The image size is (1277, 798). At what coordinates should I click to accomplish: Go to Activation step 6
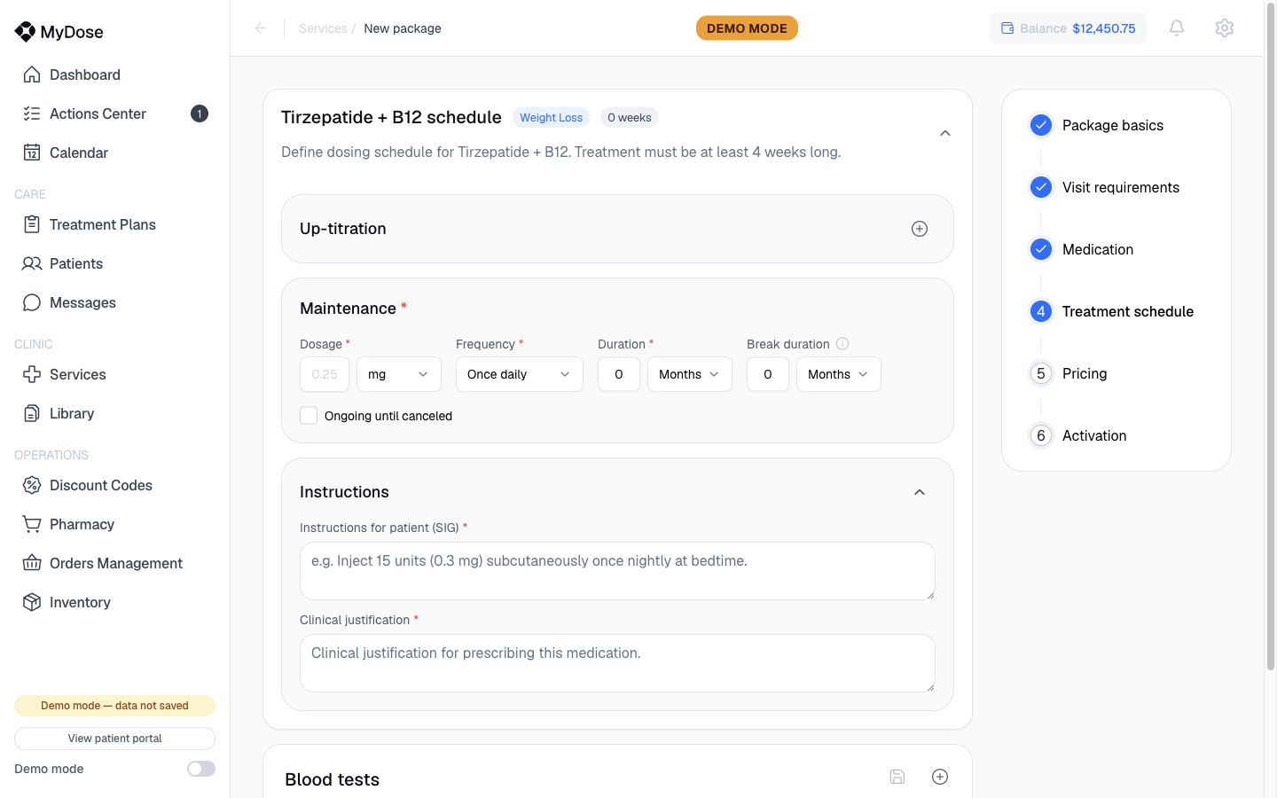(x=1094, y=435)
